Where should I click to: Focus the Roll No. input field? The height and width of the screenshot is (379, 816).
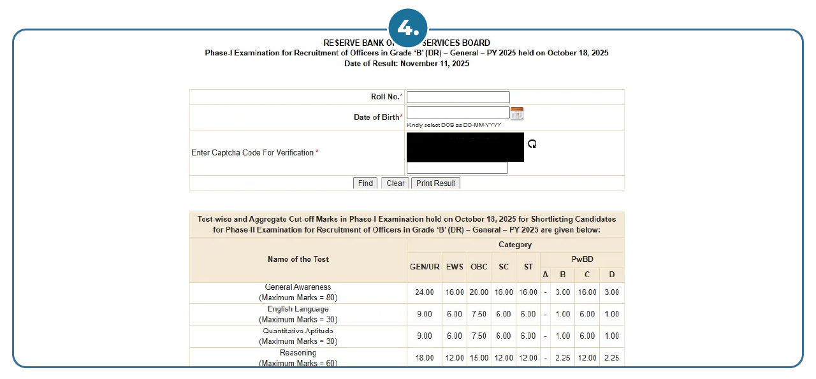[x=458, y=97]
